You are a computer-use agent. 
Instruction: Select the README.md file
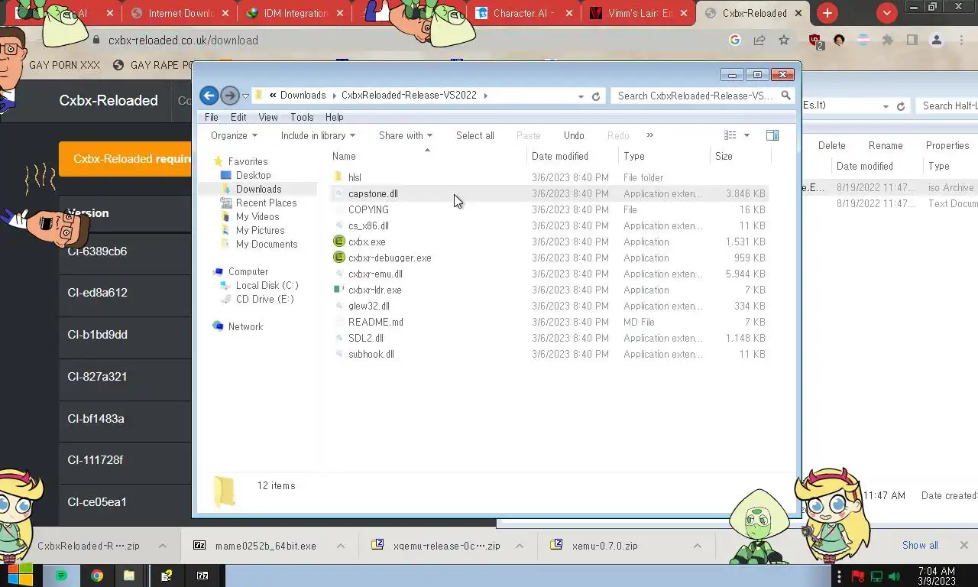[x=376, y=322]
